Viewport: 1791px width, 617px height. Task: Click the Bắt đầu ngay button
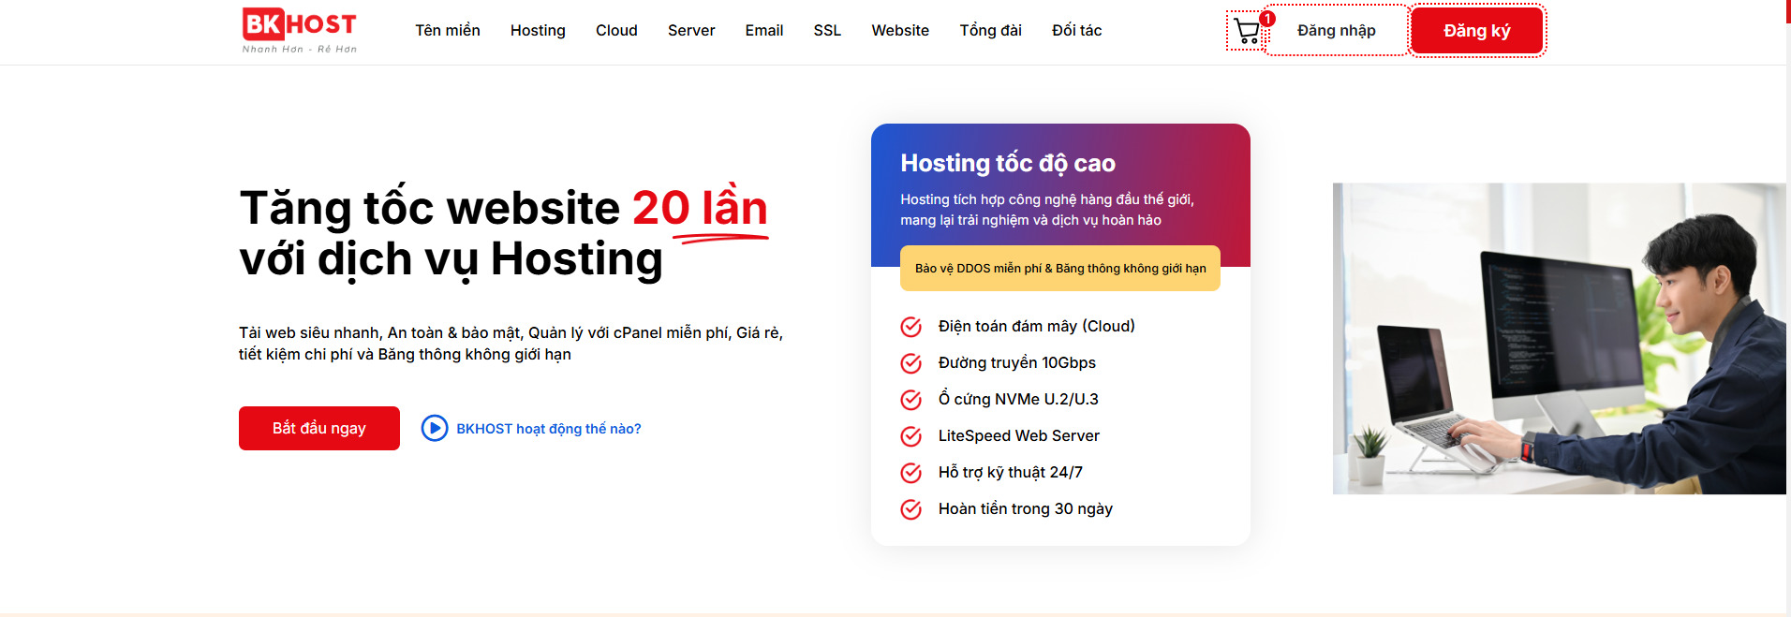coord(319,428)
